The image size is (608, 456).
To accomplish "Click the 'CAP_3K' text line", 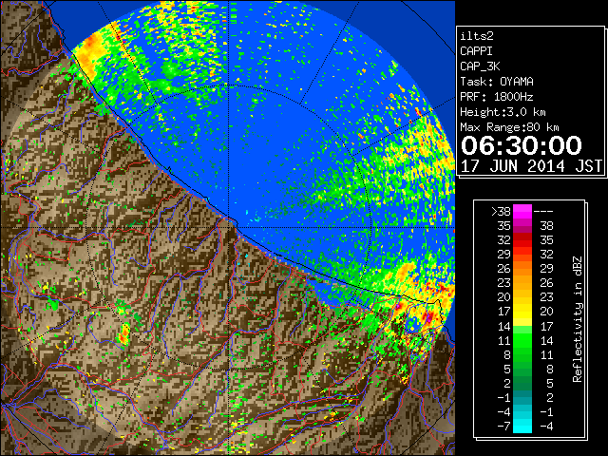I will pos(480,66).
